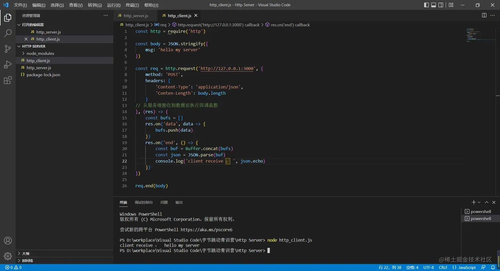Open the Manage gear menu
Viewport: 500px width, 271px height.
(x=8, y=256)
